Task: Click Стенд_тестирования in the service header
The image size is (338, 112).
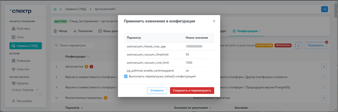Action: point(83,21)
